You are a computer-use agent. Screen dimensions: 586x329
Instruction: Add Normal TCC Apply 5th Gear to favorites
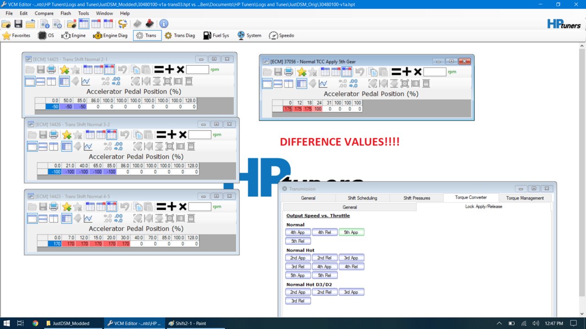[302, 72]
